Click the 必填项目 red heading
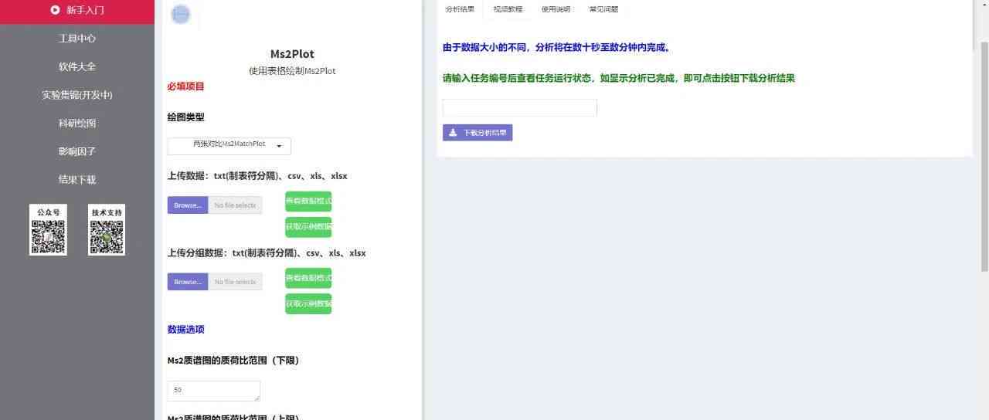 185,86
